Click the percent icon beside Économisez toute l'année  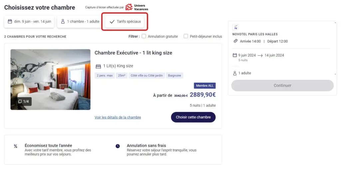click(x=16, y=146)
